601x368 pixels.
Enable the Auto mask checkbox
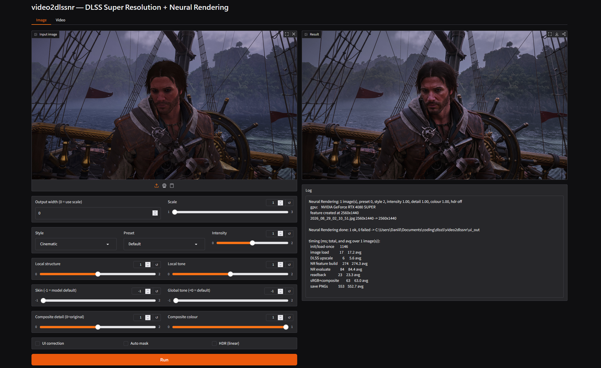(126, 343)
